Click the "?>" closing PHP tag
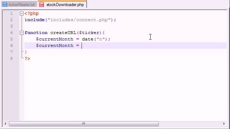The image size is (230, 129). click(x=27, y=58)
